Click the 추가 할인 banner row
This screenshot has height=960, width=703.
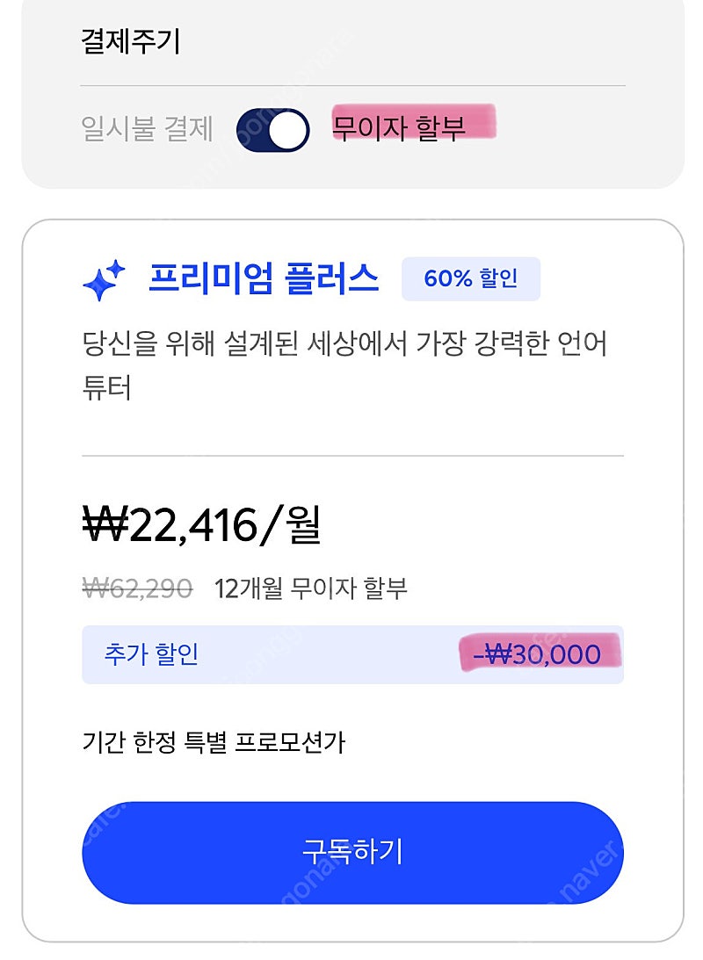(352, 654)
